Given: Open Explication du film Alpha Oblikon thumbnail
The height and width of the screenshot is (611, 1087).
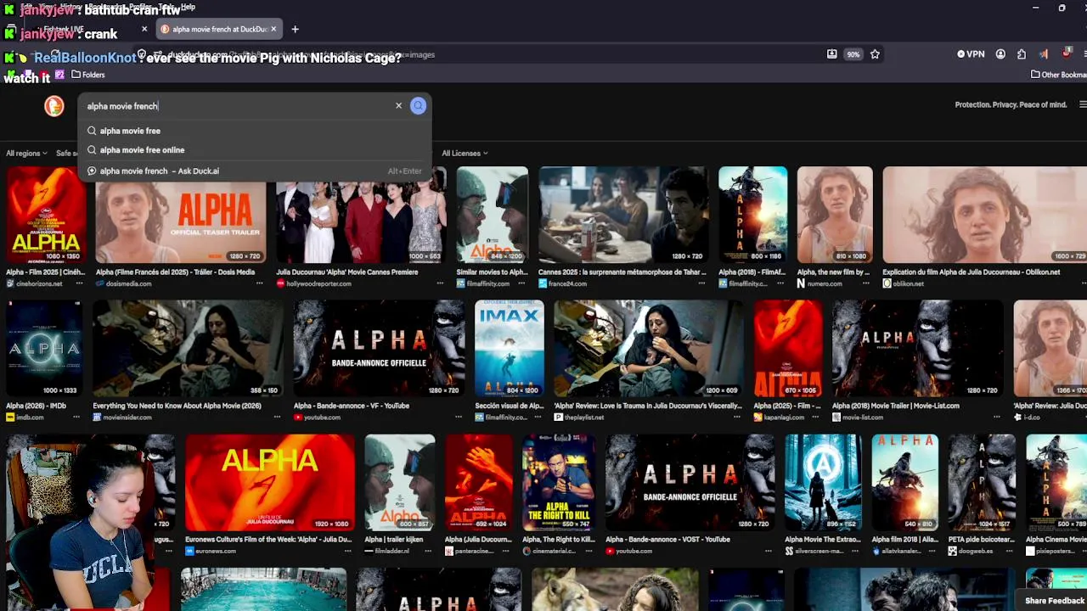Looking at the screenshot, I should pyautogui.click(x=984, y=215).
